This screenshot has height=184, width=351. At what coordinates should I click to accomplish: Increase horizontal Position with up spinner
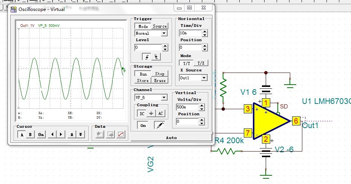click(205, 46)
